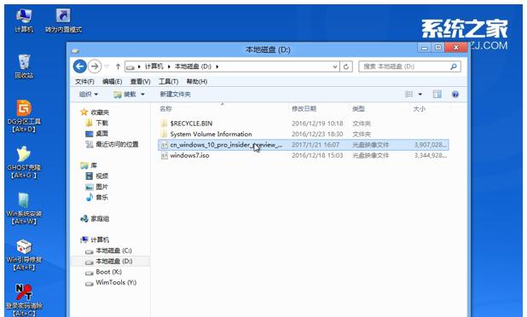Image resolution: width=527 pixels, height=317 pixels.
Task: Expand the address bar history dropdown
Action: coord(335,66)
